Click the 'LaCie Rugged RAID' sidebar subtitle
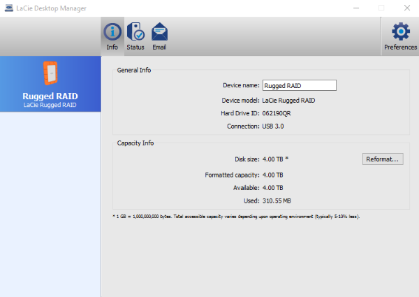419x297 pixels. point(50,105)
